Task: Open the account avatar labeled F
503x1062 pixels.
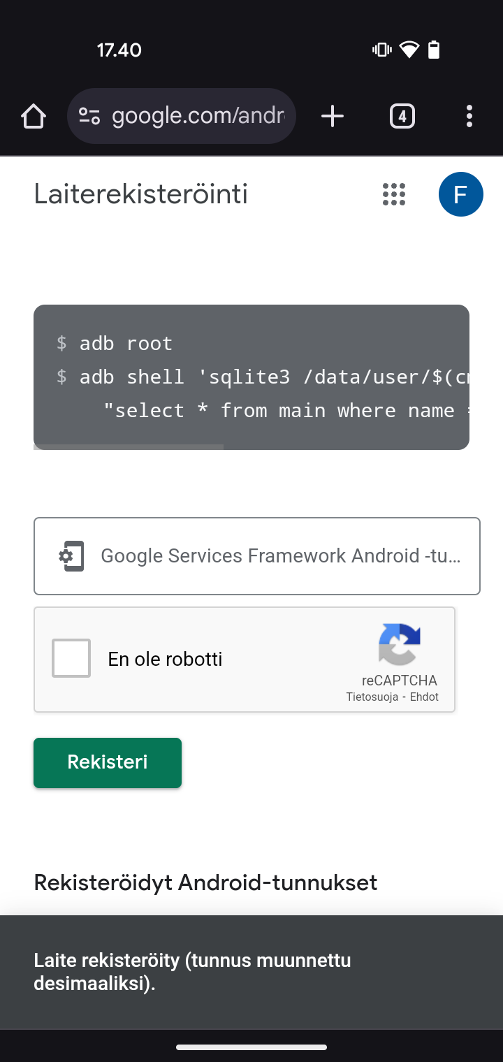Action: coord(461,194)
